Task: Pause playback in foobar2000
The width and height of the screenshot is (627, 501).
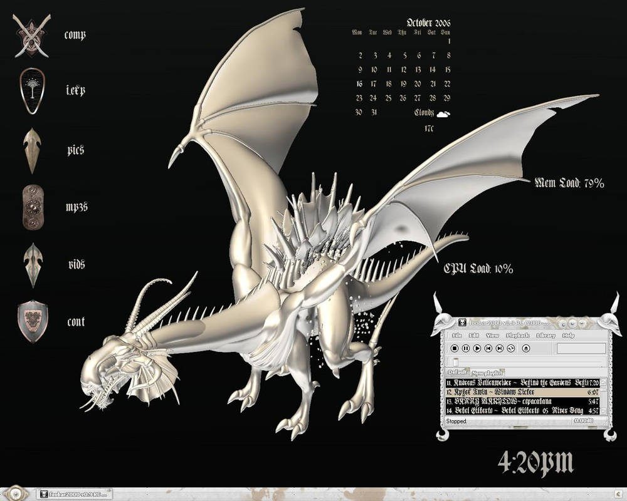Action: point(466,348)
